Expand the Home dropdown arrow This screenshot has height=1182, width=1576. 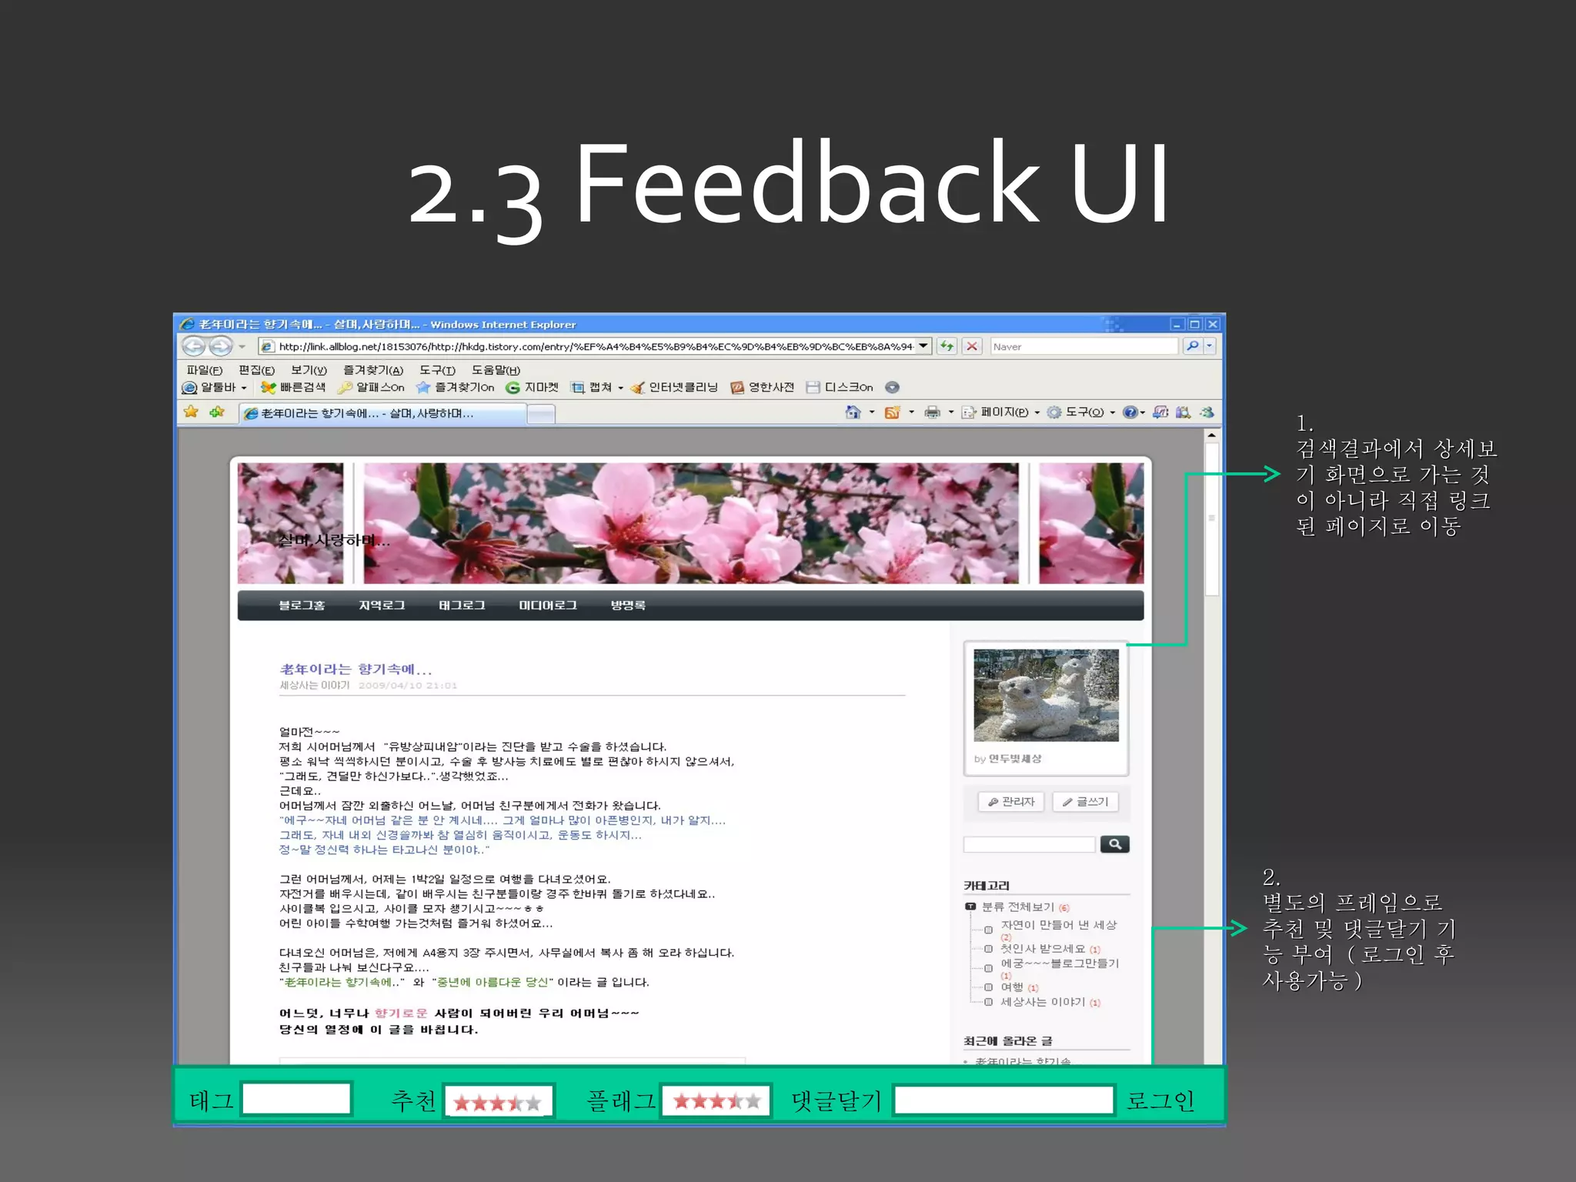(872, 413)
